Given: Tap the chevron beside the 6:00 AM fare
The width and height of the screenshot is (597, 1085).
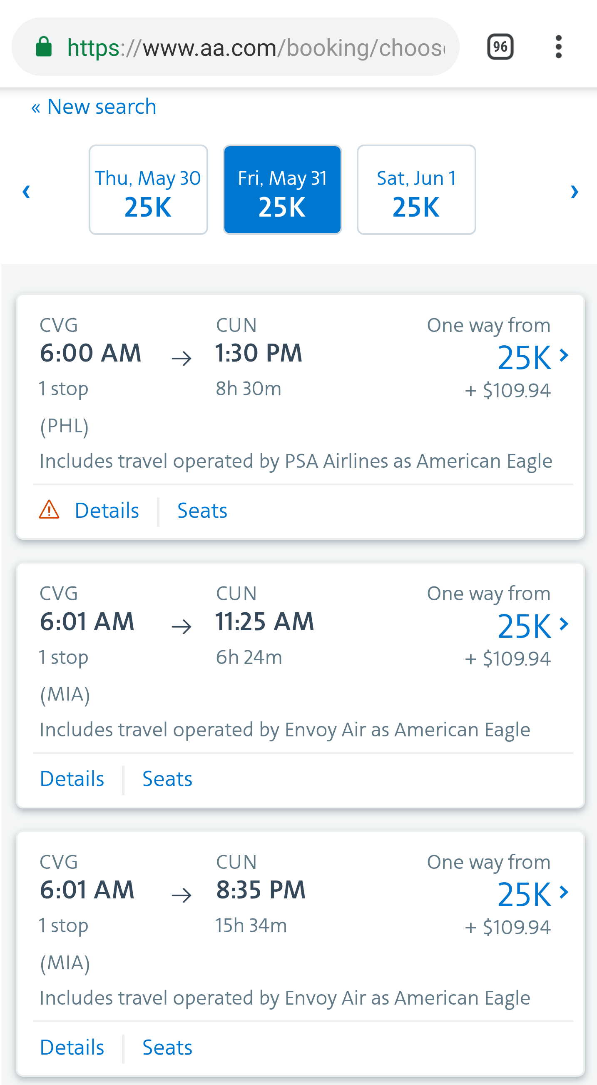Looking at the screenshot, I should coord(564,355).
